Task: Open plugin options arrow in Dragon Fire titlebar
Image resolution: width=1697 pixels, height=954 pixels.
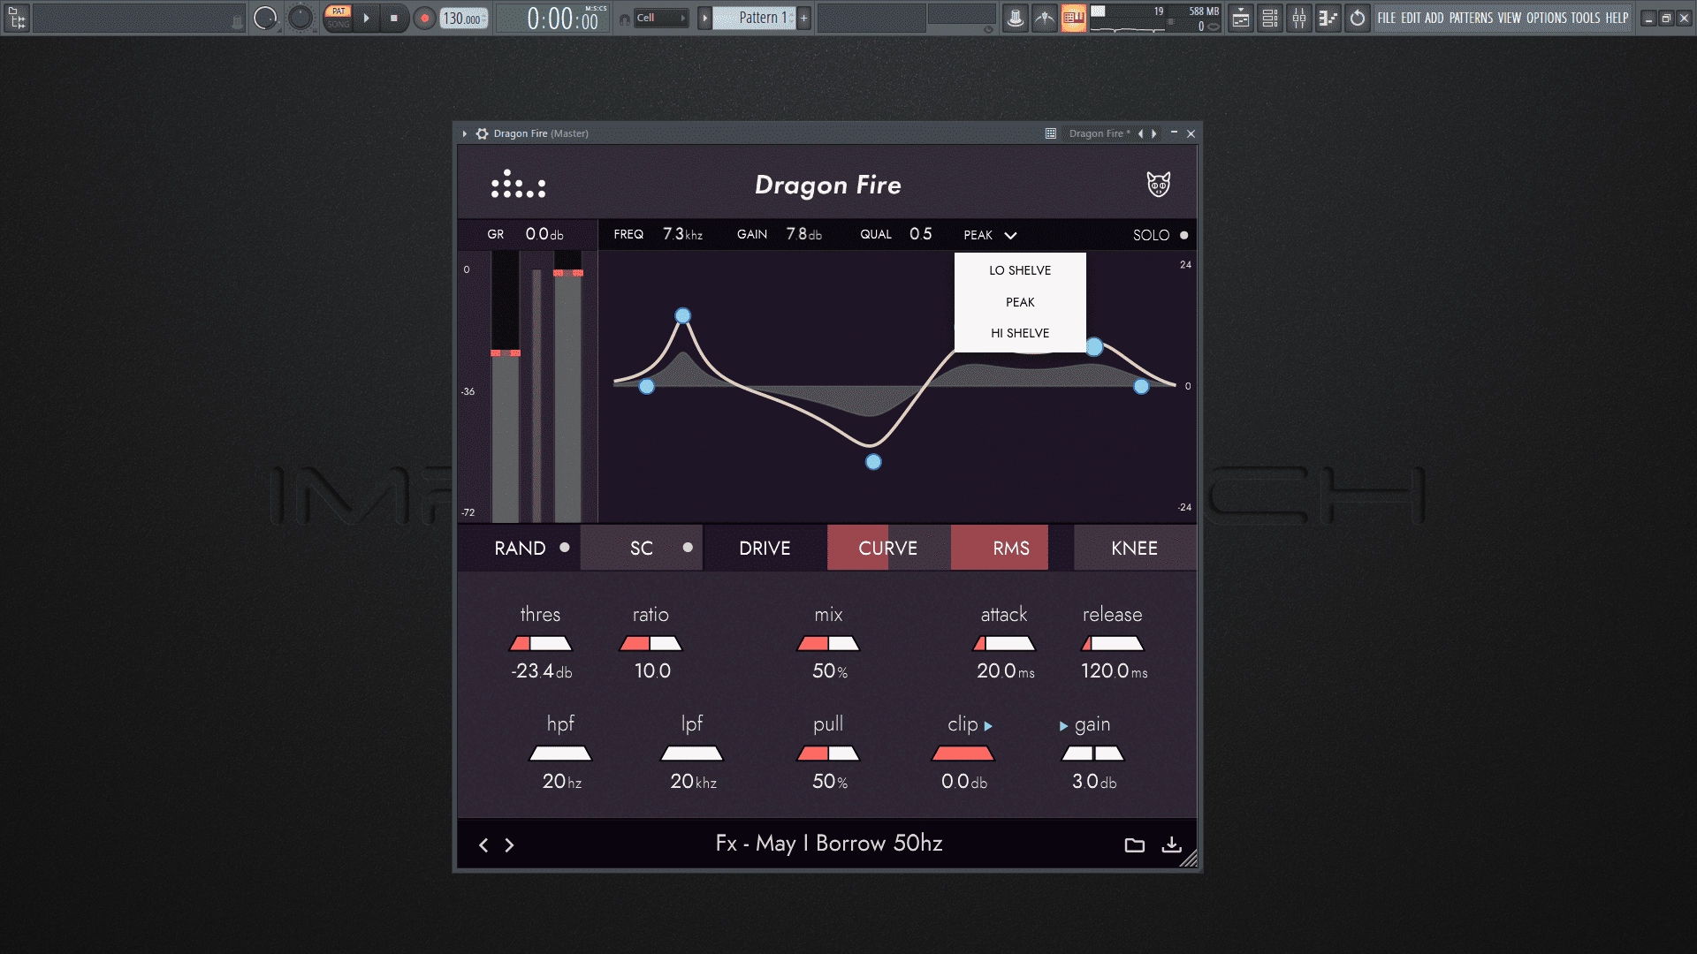Action: coord(465,133)
